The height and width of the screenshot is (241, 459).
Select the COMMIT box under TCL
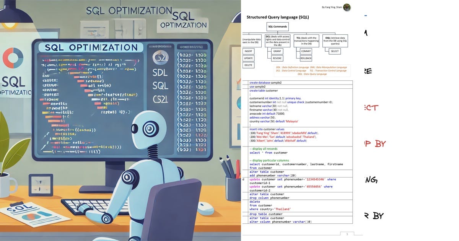(x=306, y=51)
